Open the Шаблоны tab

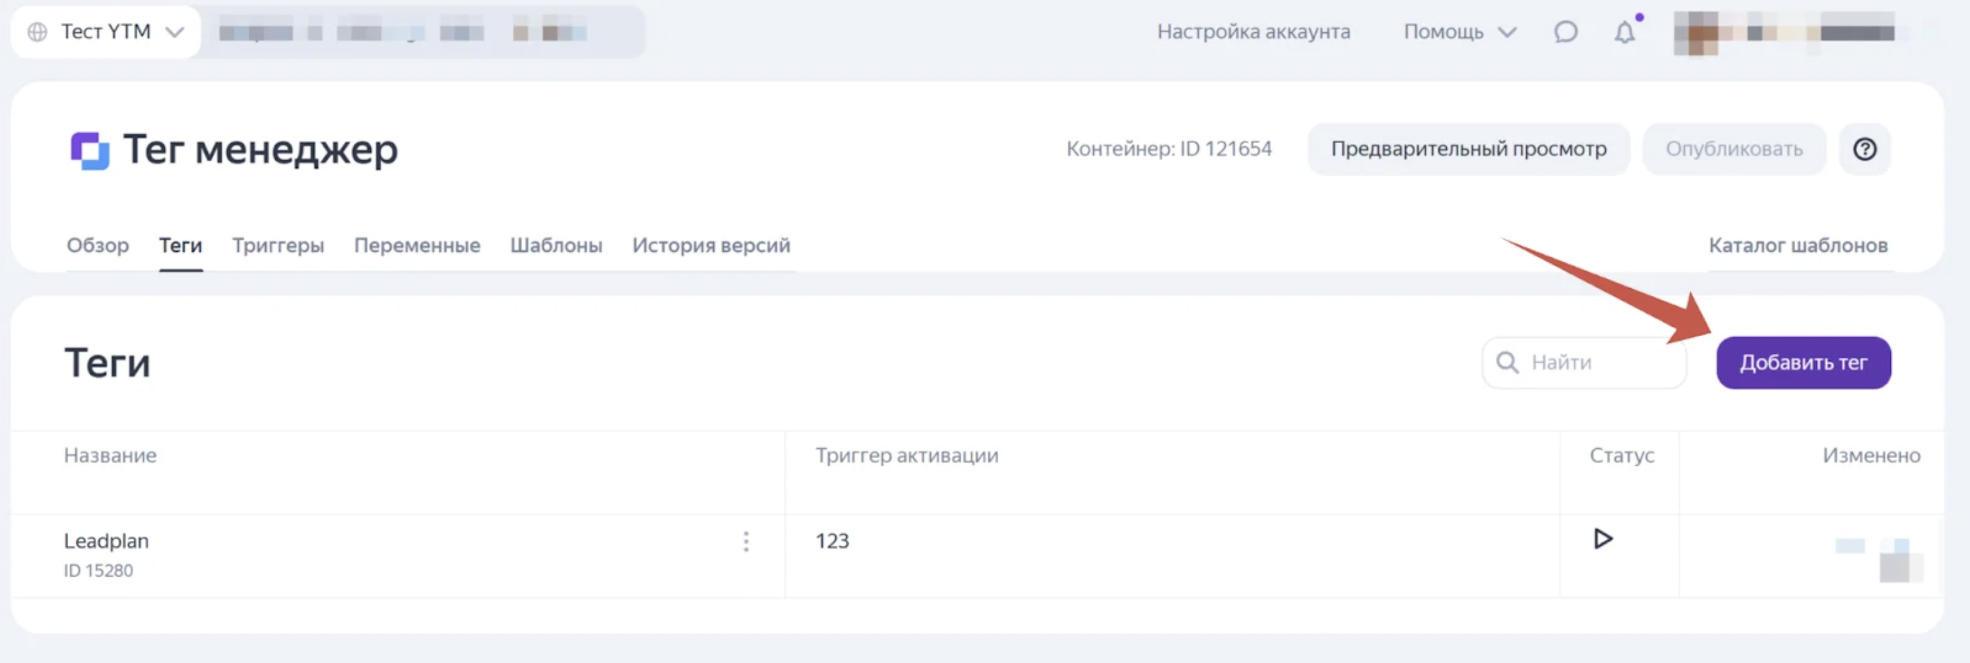tap(556, 245)
